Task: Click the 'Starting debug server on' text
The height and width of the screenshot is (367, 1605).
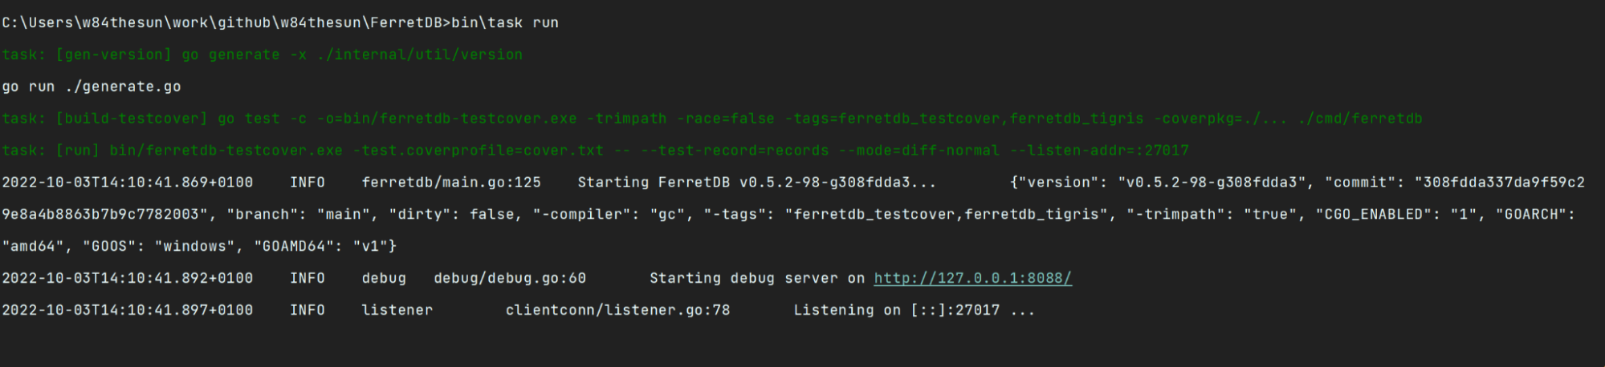Action: tap(756, 278)
